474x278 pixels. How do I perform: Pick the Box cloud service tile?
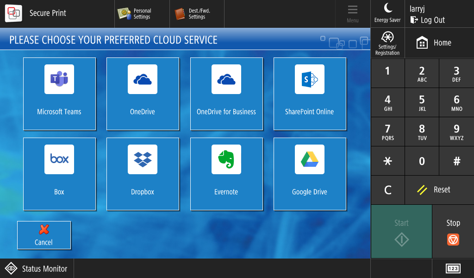coord(59,174)
